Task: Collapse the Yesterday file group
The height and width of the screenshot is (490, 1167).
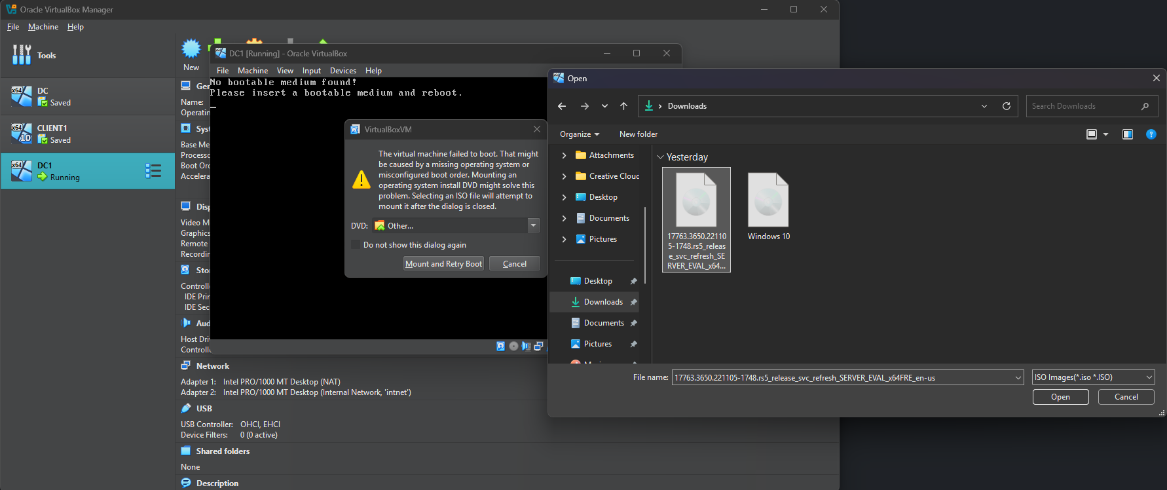Action: [660, 157]
